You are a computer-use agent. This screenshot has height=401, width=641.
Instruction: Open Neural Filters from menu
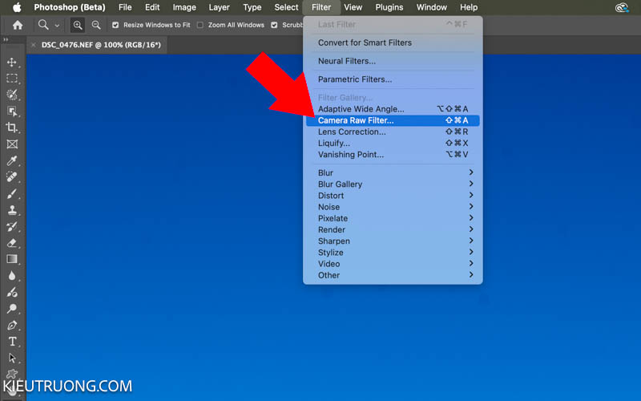point(393,61)
